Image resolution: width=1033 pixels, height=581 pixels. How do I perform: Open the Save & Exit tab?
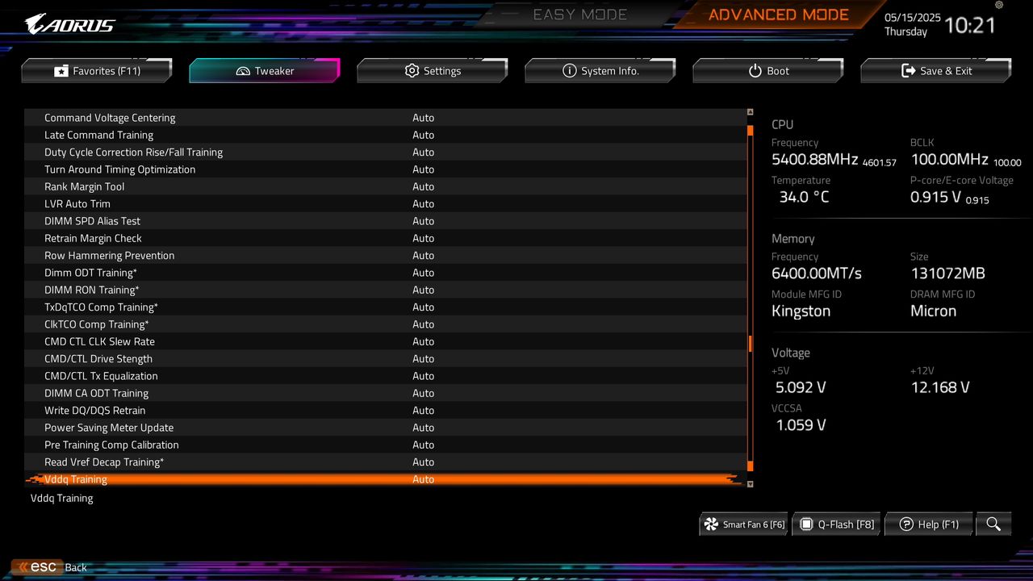936,71
